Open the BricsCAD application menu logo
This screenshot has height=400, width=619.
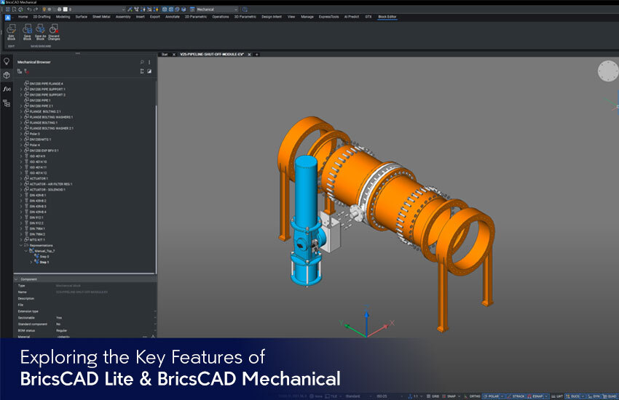coord(7,17)
